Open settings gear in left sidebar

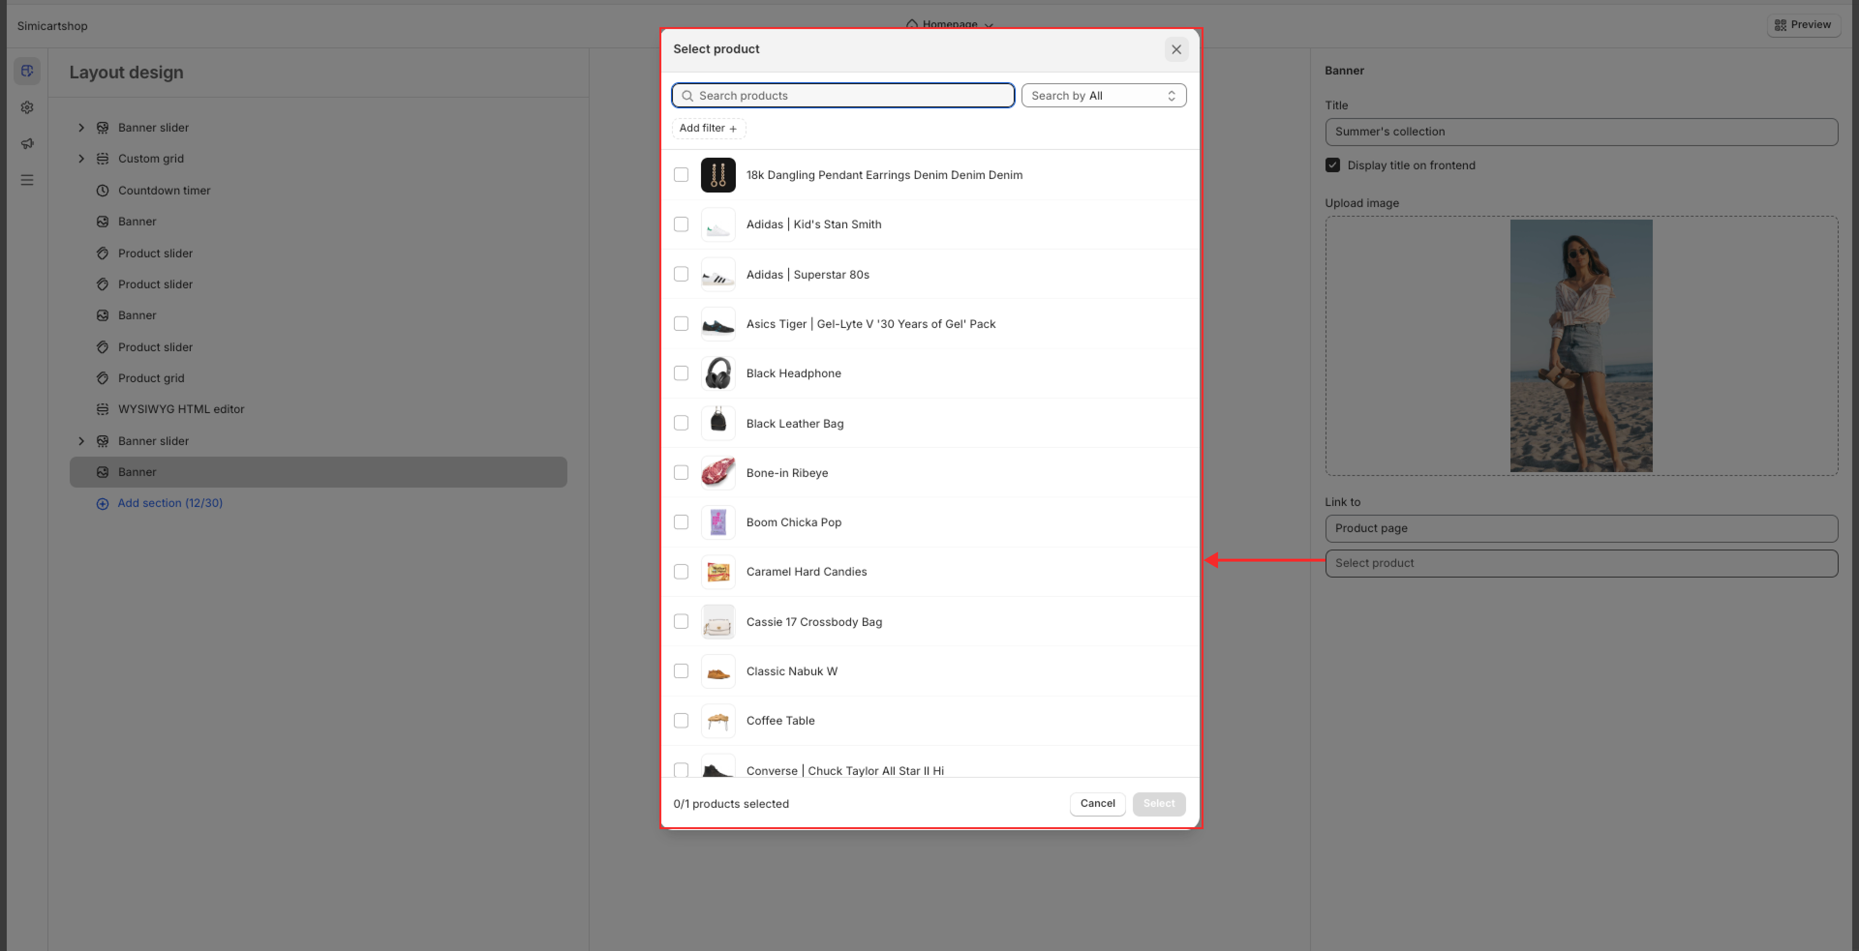[x=27, y=107]
